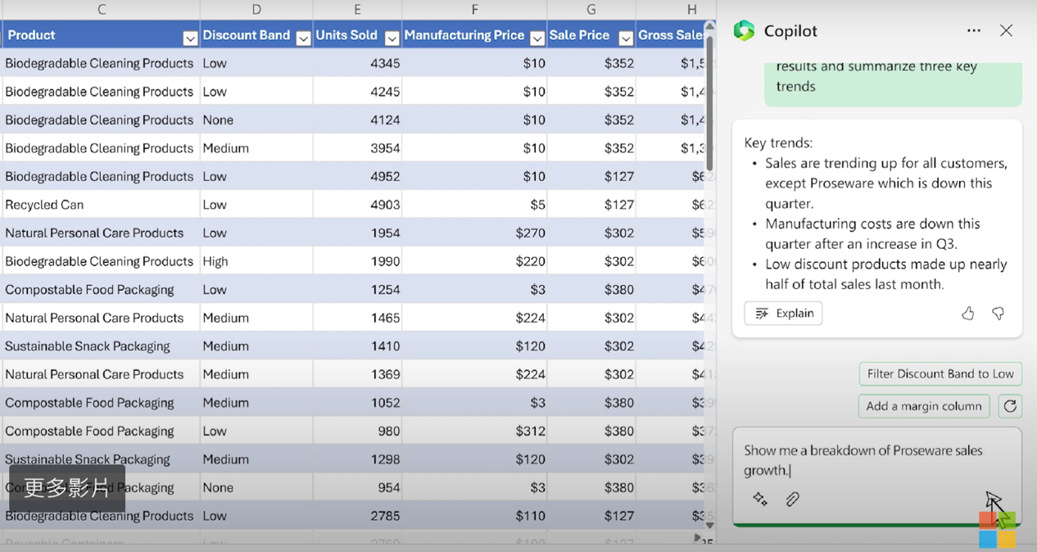1037x552 pixels.
Task: Expand the Sale Price filter dropdown
Action: [626, 38]
